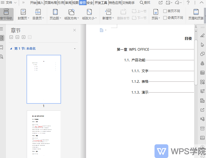Click the 删除本节 delete section button

[x=123, y=14]
